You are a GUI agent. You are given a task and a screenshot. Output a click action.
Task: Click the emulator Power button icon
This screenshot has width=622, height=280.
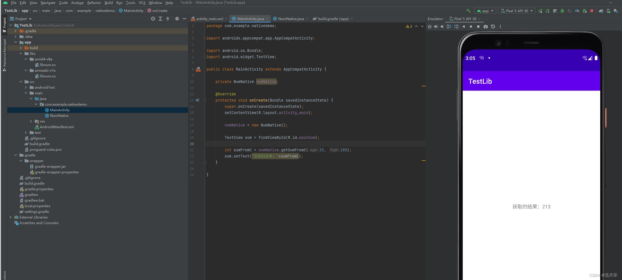430,27
